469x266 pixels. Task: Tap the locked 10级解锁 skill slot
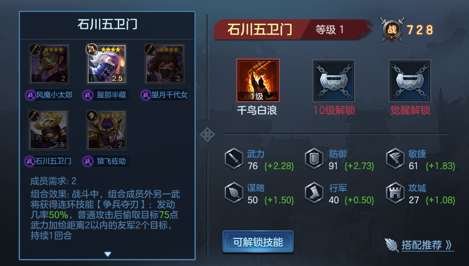pos(334,81)
